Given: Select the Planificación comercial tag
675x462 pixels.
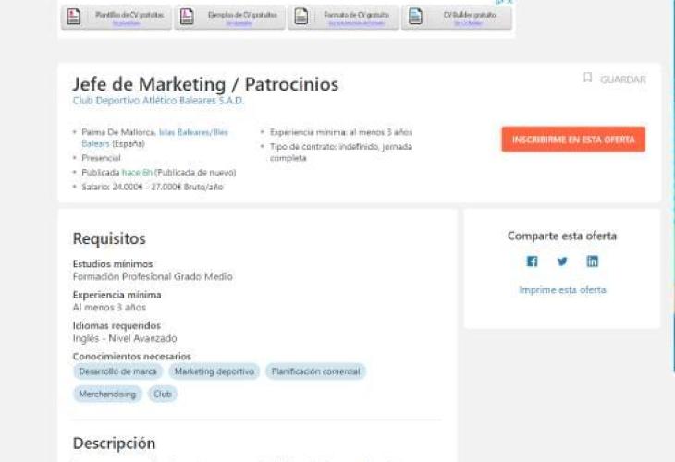Looking at the screenshot, I should pyautogui.click(x=315, y=371).
